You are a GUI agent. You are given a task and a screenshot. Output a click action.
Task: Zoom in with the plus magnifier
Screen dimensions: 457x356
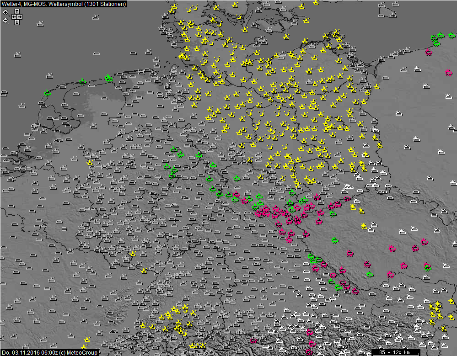coord(6,13)
